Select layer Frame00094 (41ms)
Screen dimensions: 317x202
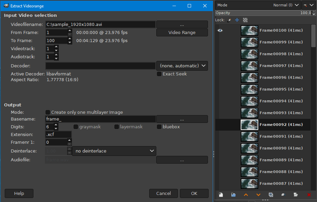click(263, 101)
